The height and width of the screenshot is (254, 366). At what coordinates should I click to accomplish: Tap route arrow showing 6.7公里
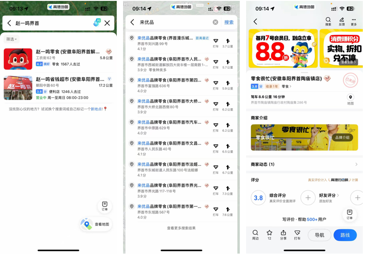coord(228,169)
